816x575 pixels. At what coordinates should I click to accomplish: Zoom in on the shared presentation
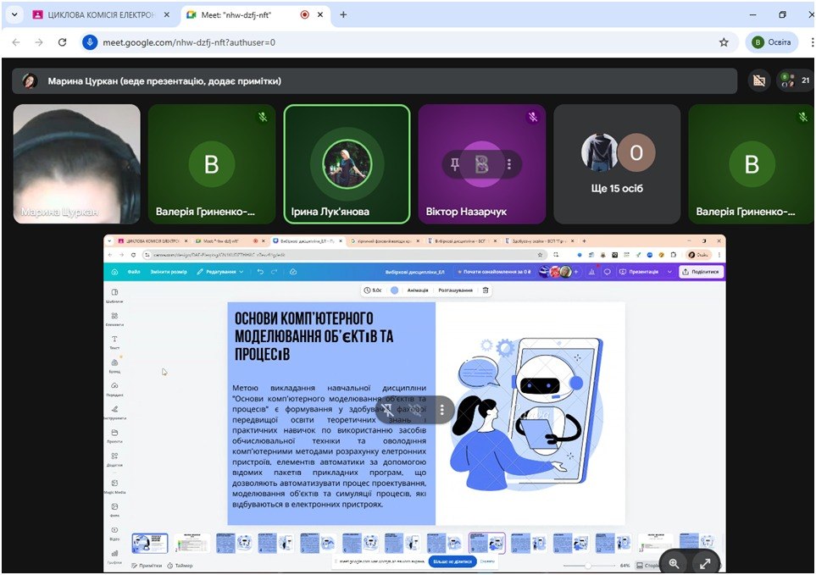click(674, 562)
